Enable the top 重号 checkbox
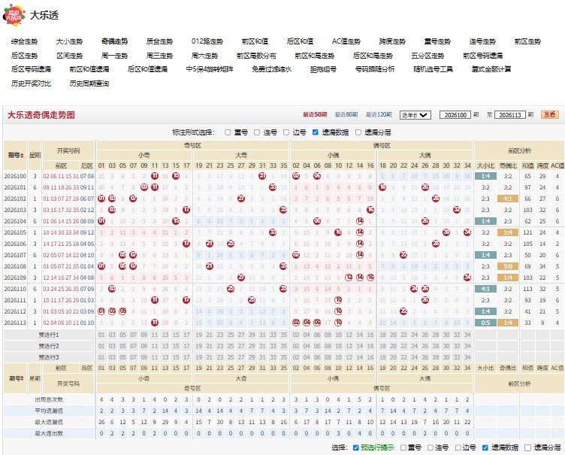Image resolution: width=565 pixels, height=455 pixels. [228, 132]
